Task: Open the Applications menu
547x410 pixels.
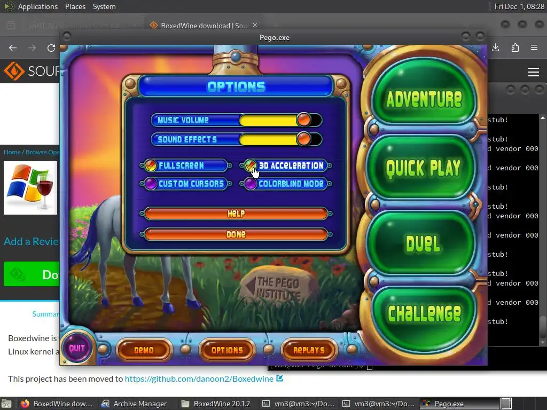Action: click(38, 6)
